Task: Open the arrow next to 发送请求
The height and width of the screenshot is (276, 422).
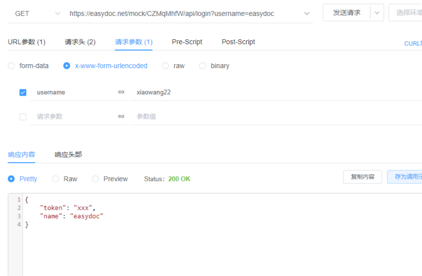Action: pyautogui.click(x=377, y=13)
